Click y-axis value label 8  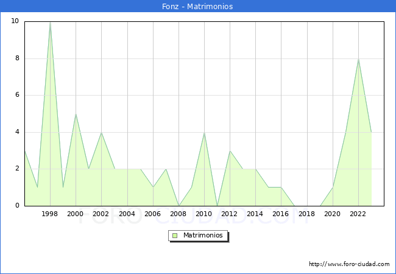[17, 58]
